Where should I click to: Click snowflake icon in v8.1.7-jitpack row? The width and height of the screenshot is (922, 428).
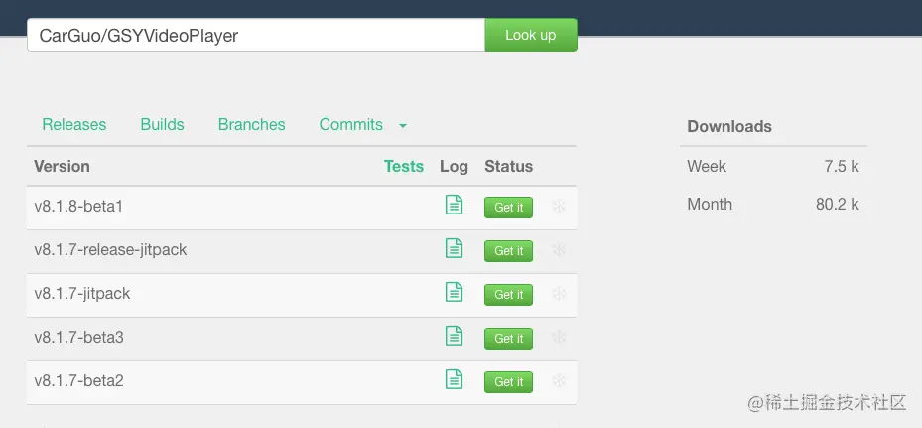click(559, 293)
